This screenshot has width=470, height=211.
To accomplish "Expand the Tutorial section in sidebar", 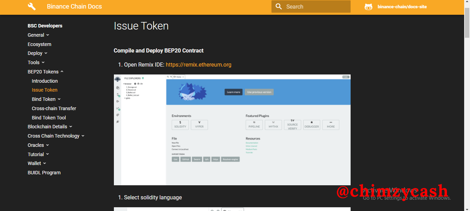I will click(39, 154).
